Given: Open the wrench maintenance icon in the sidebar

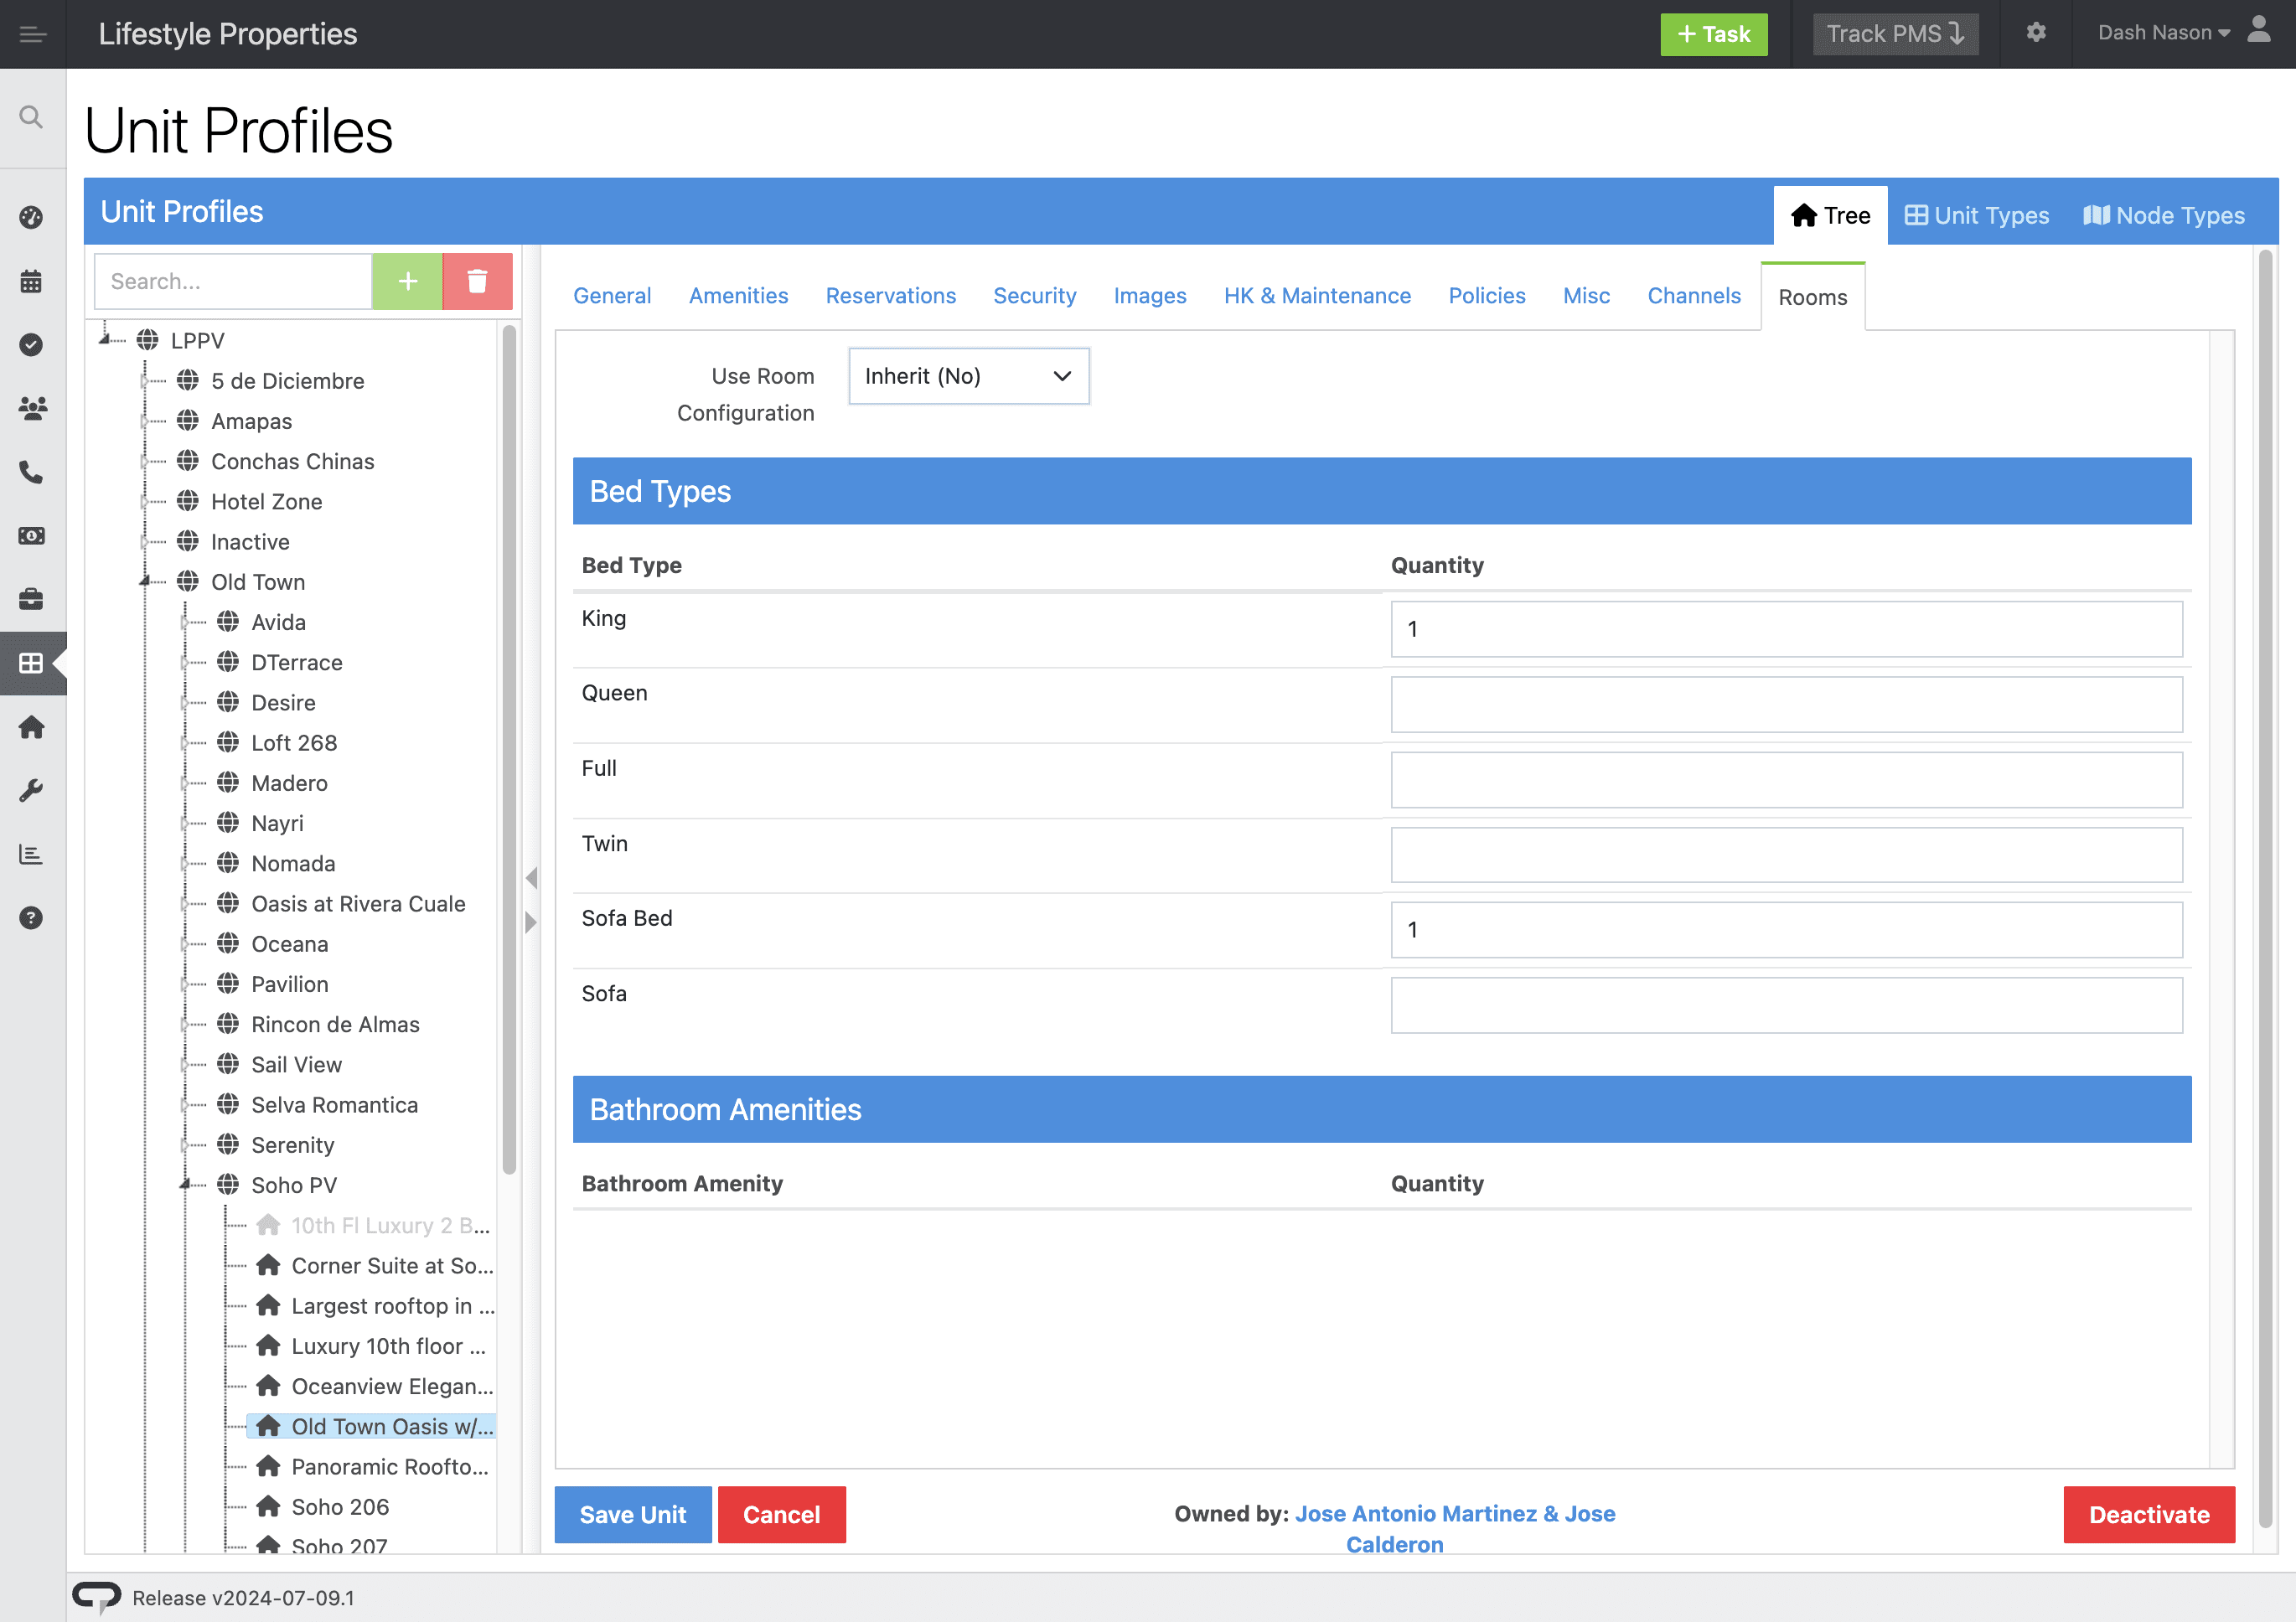Looking at the screenshot, I should 31,791.
